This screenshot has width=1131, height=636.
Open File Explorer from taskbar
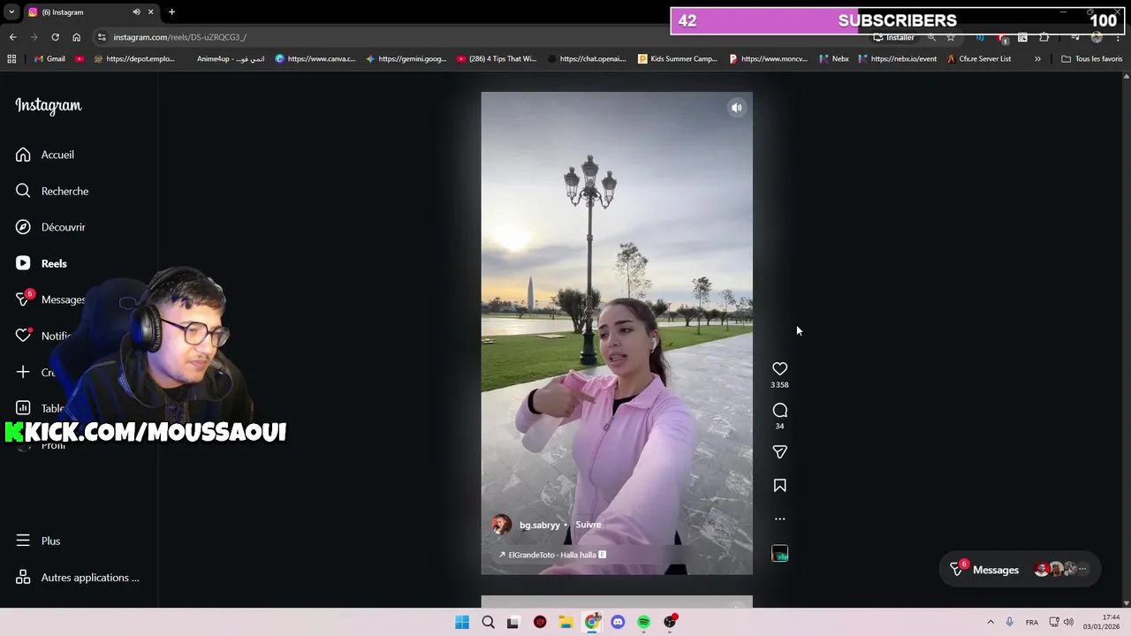pos(565,622)
